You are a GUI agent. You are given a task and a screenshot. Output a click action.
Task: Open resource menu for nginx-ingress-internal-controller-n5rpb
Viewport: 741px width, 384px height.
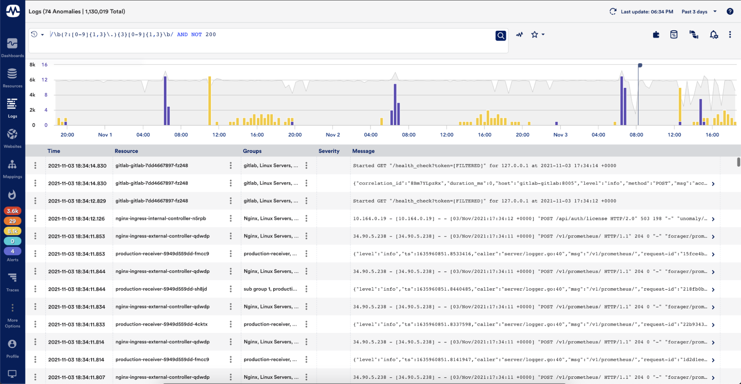pos(231,218)
